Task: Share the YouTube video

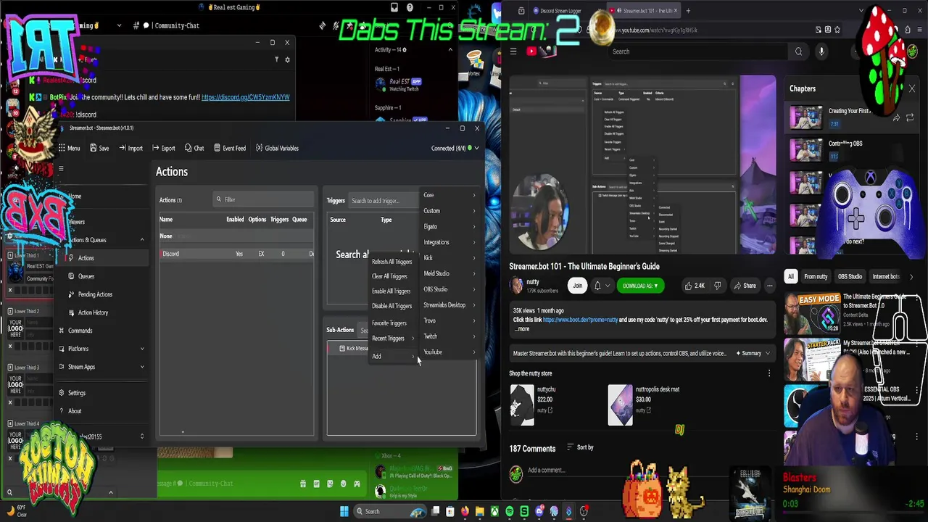Action: click(x=745, y=286)
